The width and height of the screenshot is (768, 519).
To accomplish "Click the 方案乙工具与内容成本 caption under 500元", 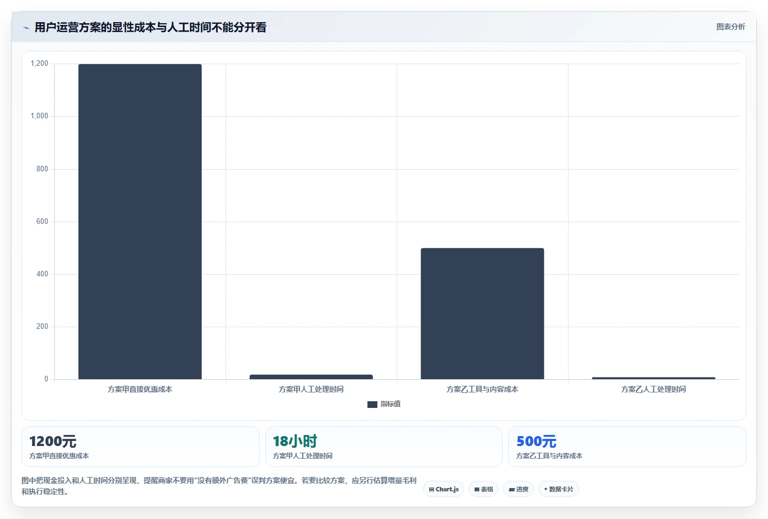I will tap(549, 456).
